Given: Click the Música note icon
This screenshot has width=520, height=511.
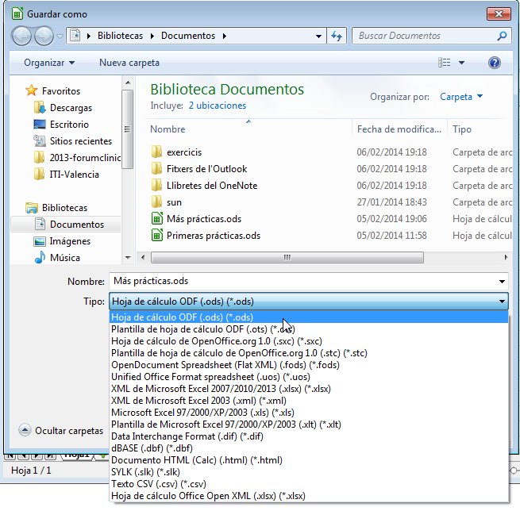Looking at the screenshot, I should [40, 258].
